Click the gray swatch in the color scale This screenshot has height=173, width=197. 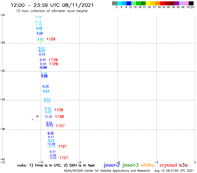point(115,3)
